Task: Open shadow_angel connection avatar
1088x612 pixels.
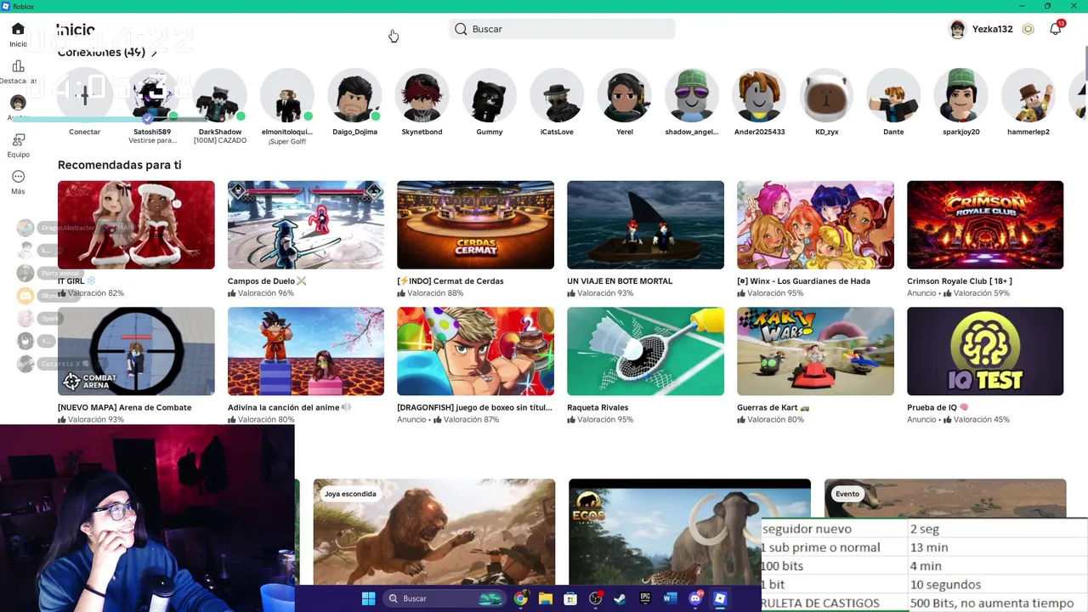Action: click(x=692, y=95)
